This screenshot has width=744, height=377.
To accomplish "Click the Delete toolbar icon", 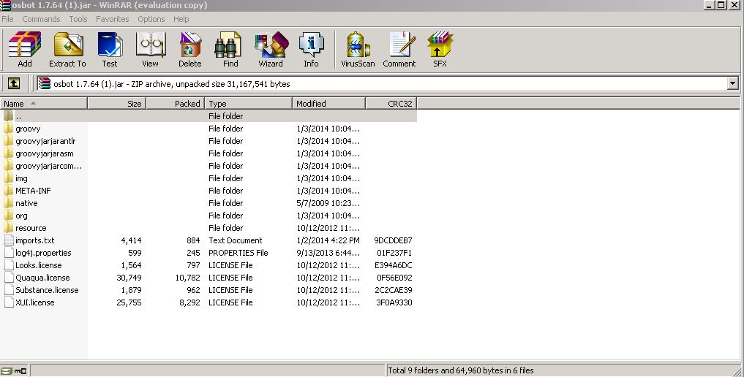I will tap(189, 49).
